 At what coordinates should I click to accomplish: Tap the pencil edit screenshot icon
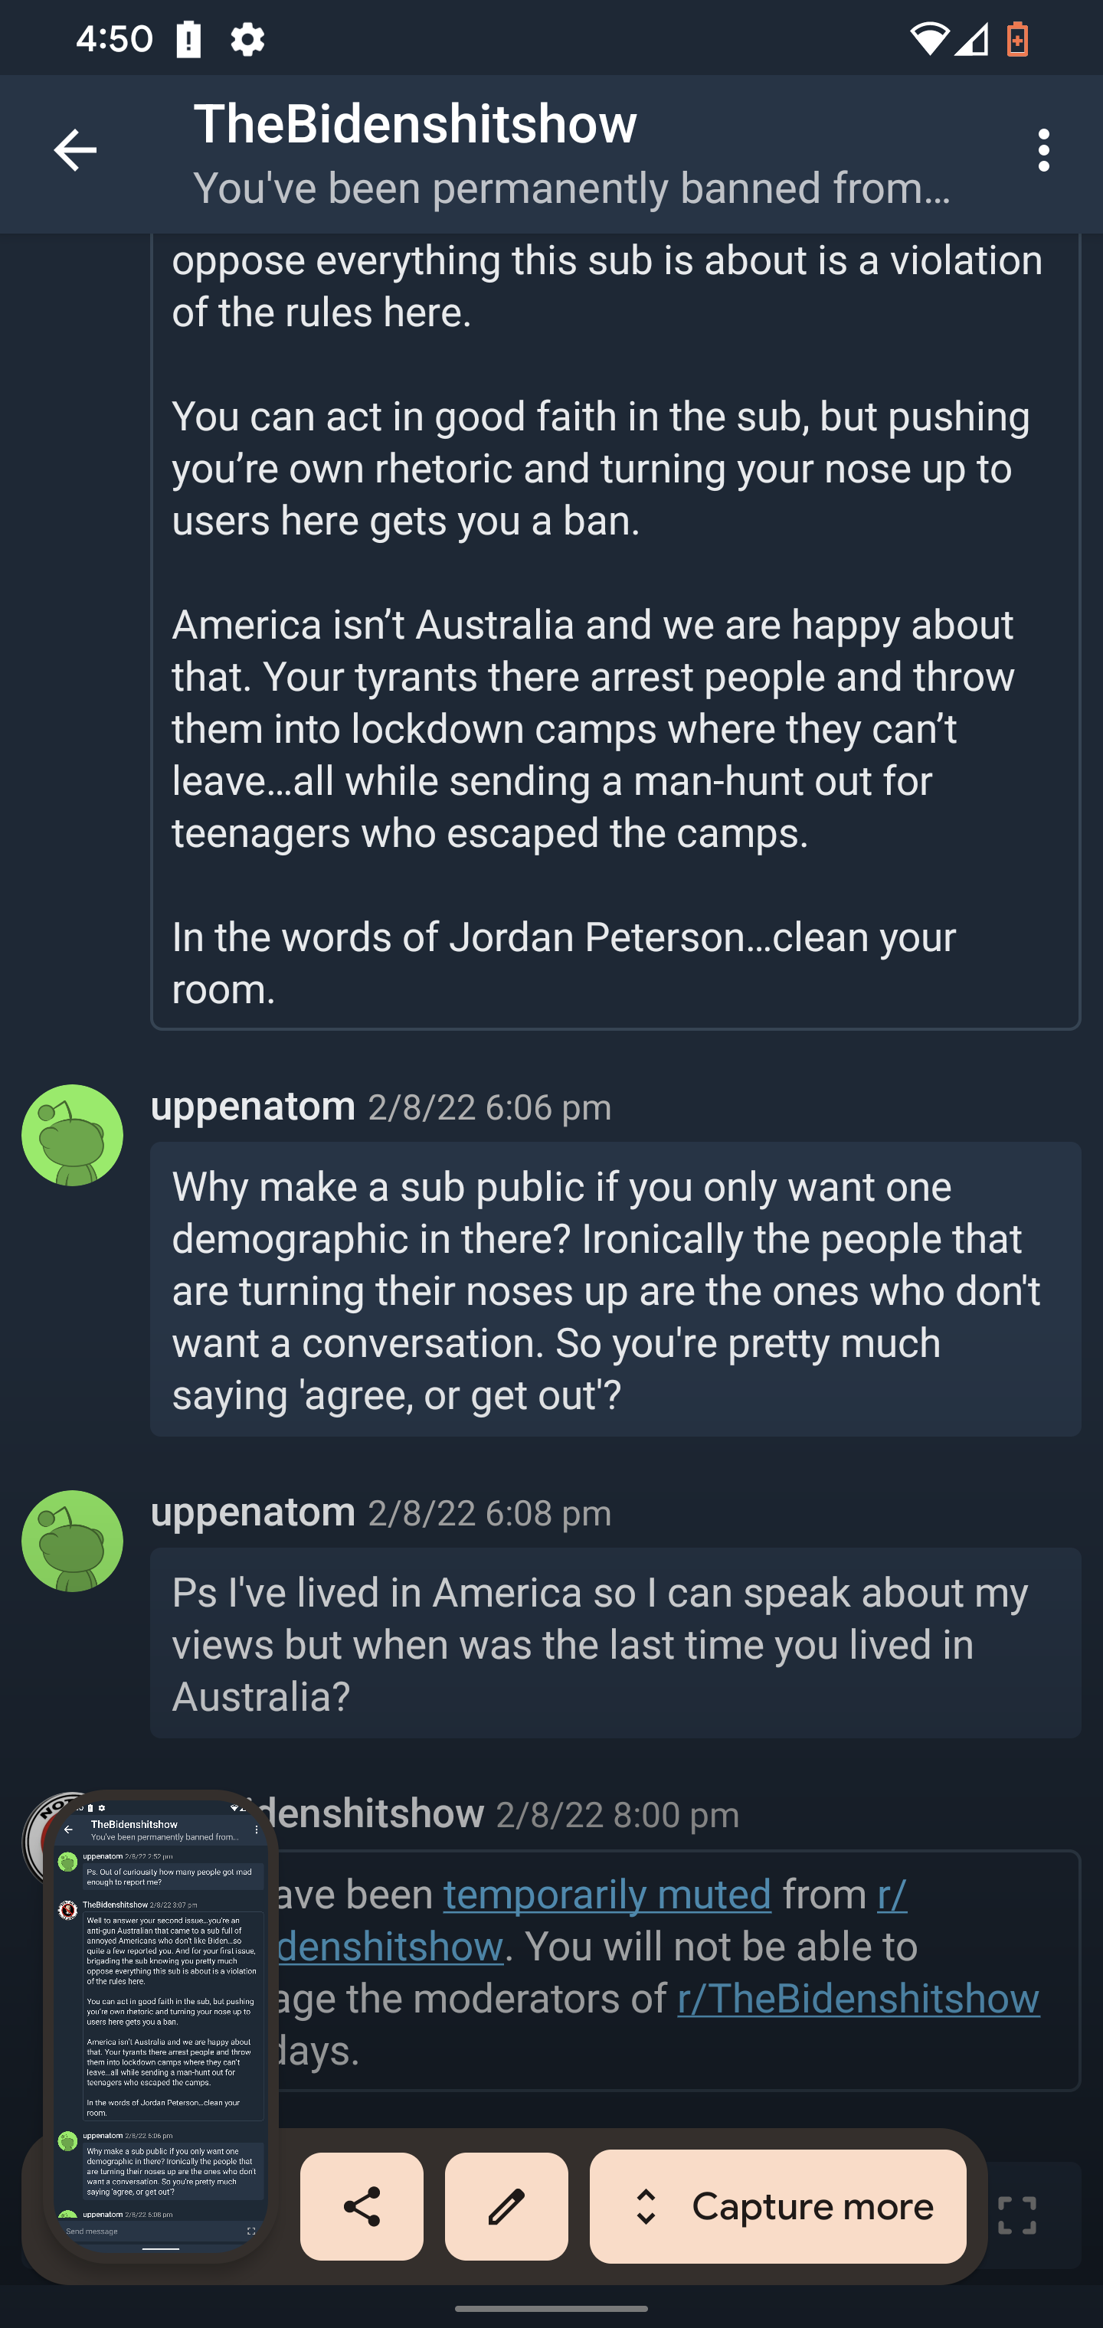tap(506, 2206)
